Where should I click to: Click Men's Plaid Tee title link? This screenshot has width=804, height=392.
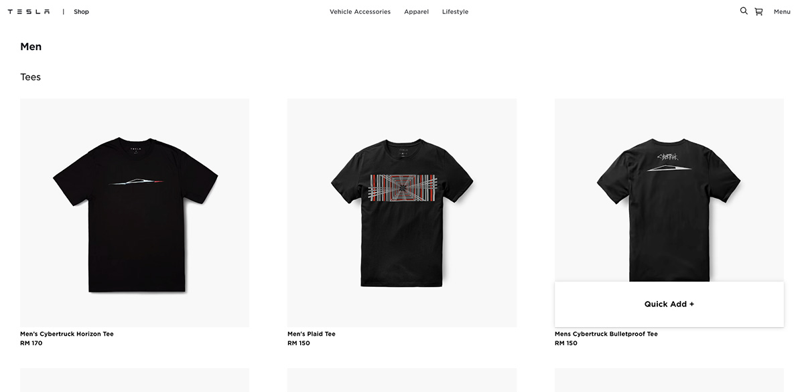[312, 334]
